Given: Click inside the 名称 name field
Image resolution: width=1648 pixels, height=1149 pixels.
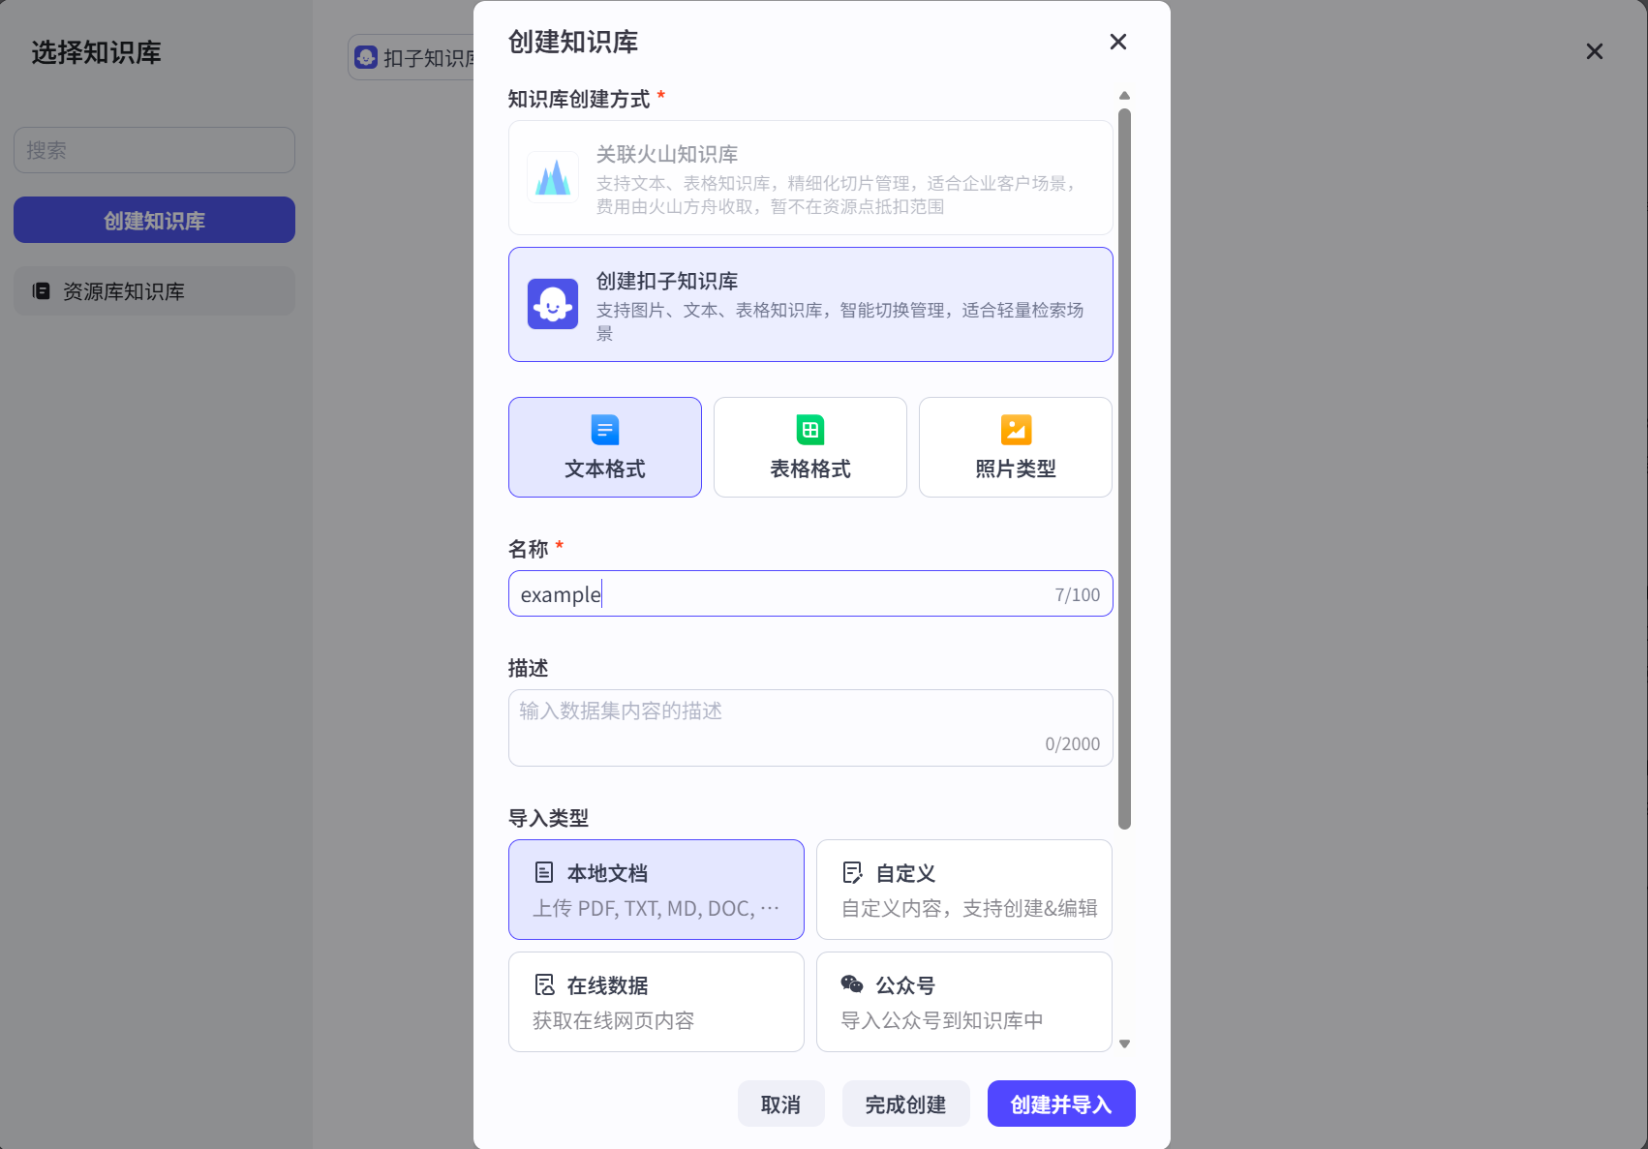Looking at the screenshot, I should point(775,593).
